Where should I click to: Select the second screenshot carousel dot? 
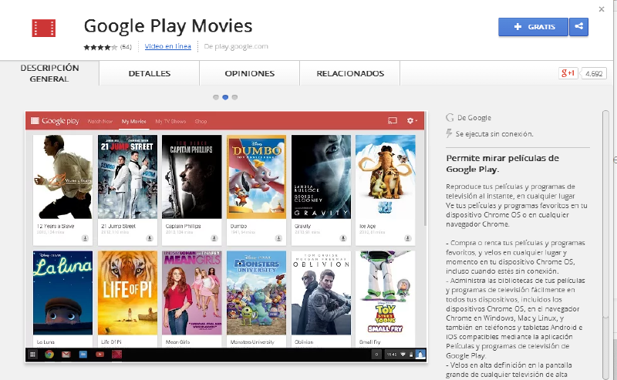225,97
